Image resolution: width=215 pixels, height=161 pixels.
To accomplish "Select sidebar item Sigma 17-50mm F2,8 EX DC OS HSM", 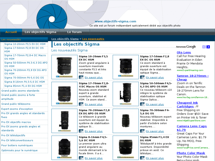I will [24, 50].
